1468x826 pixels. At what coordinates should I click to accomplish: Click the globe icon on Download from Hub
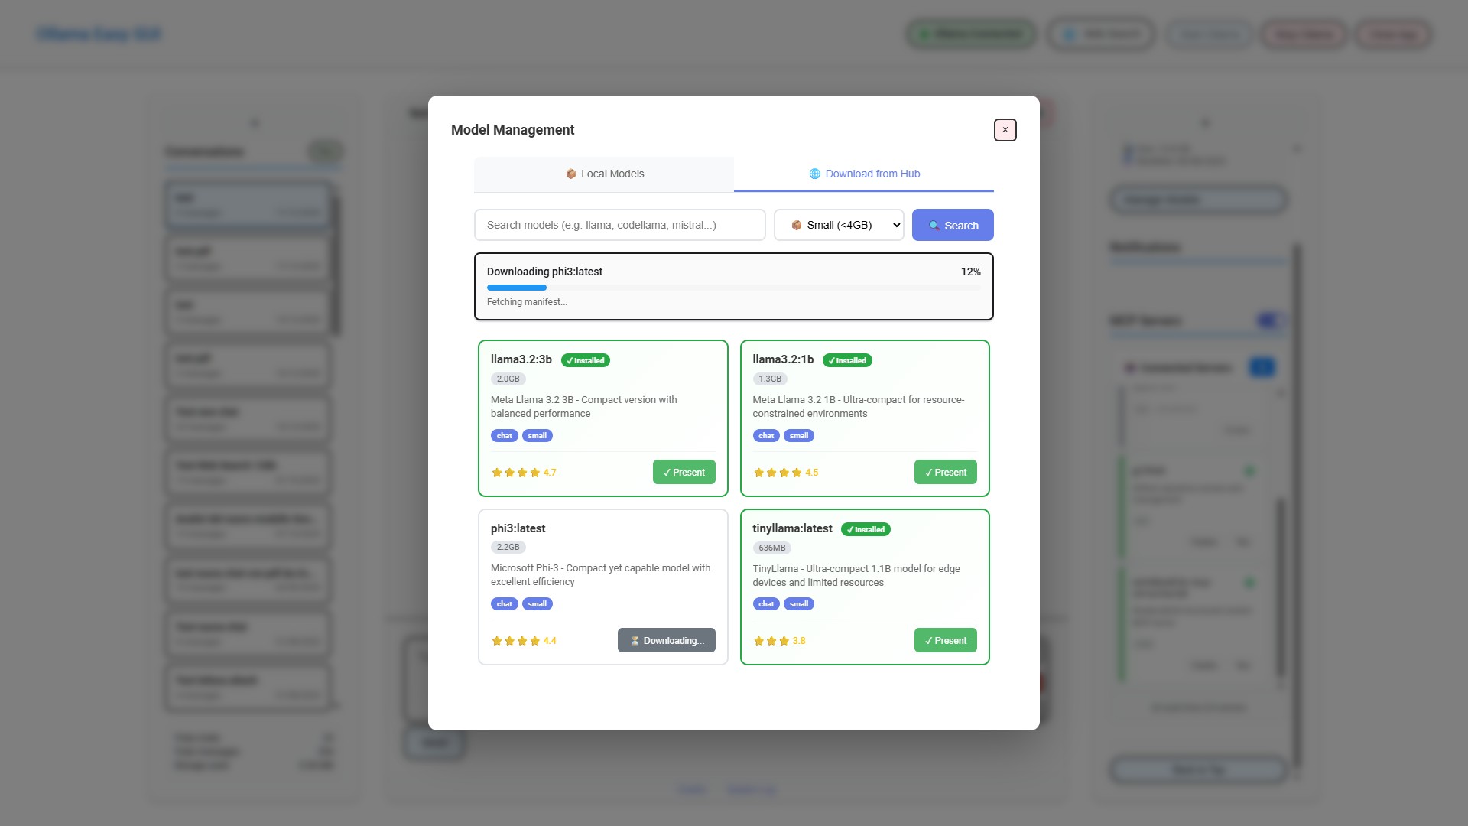pyautogui.click(x=814, y=174)
